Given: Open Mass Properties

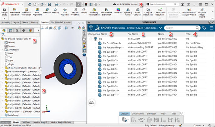Looking at the screenshot, I should click(65, 12).
